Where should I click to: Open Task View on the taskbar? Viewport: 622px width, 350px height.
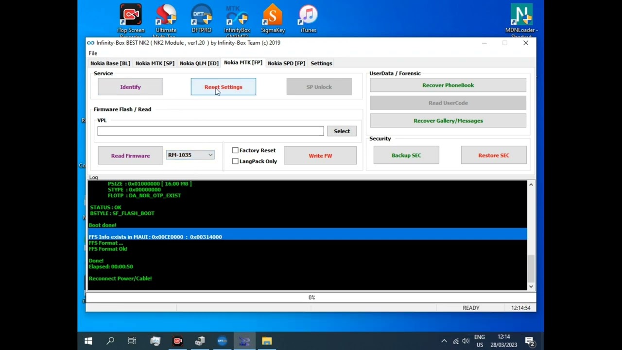(132, 341)
